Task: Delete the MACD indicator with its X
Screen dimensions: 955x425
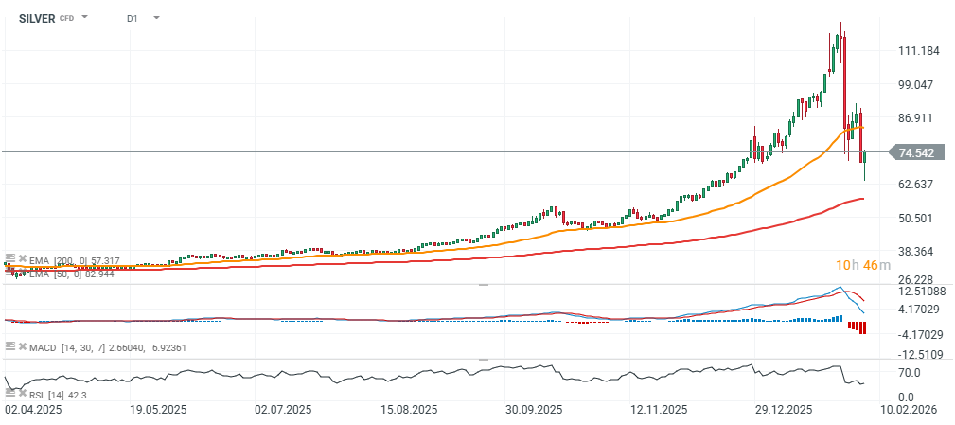Action: (x=21, y=347)
